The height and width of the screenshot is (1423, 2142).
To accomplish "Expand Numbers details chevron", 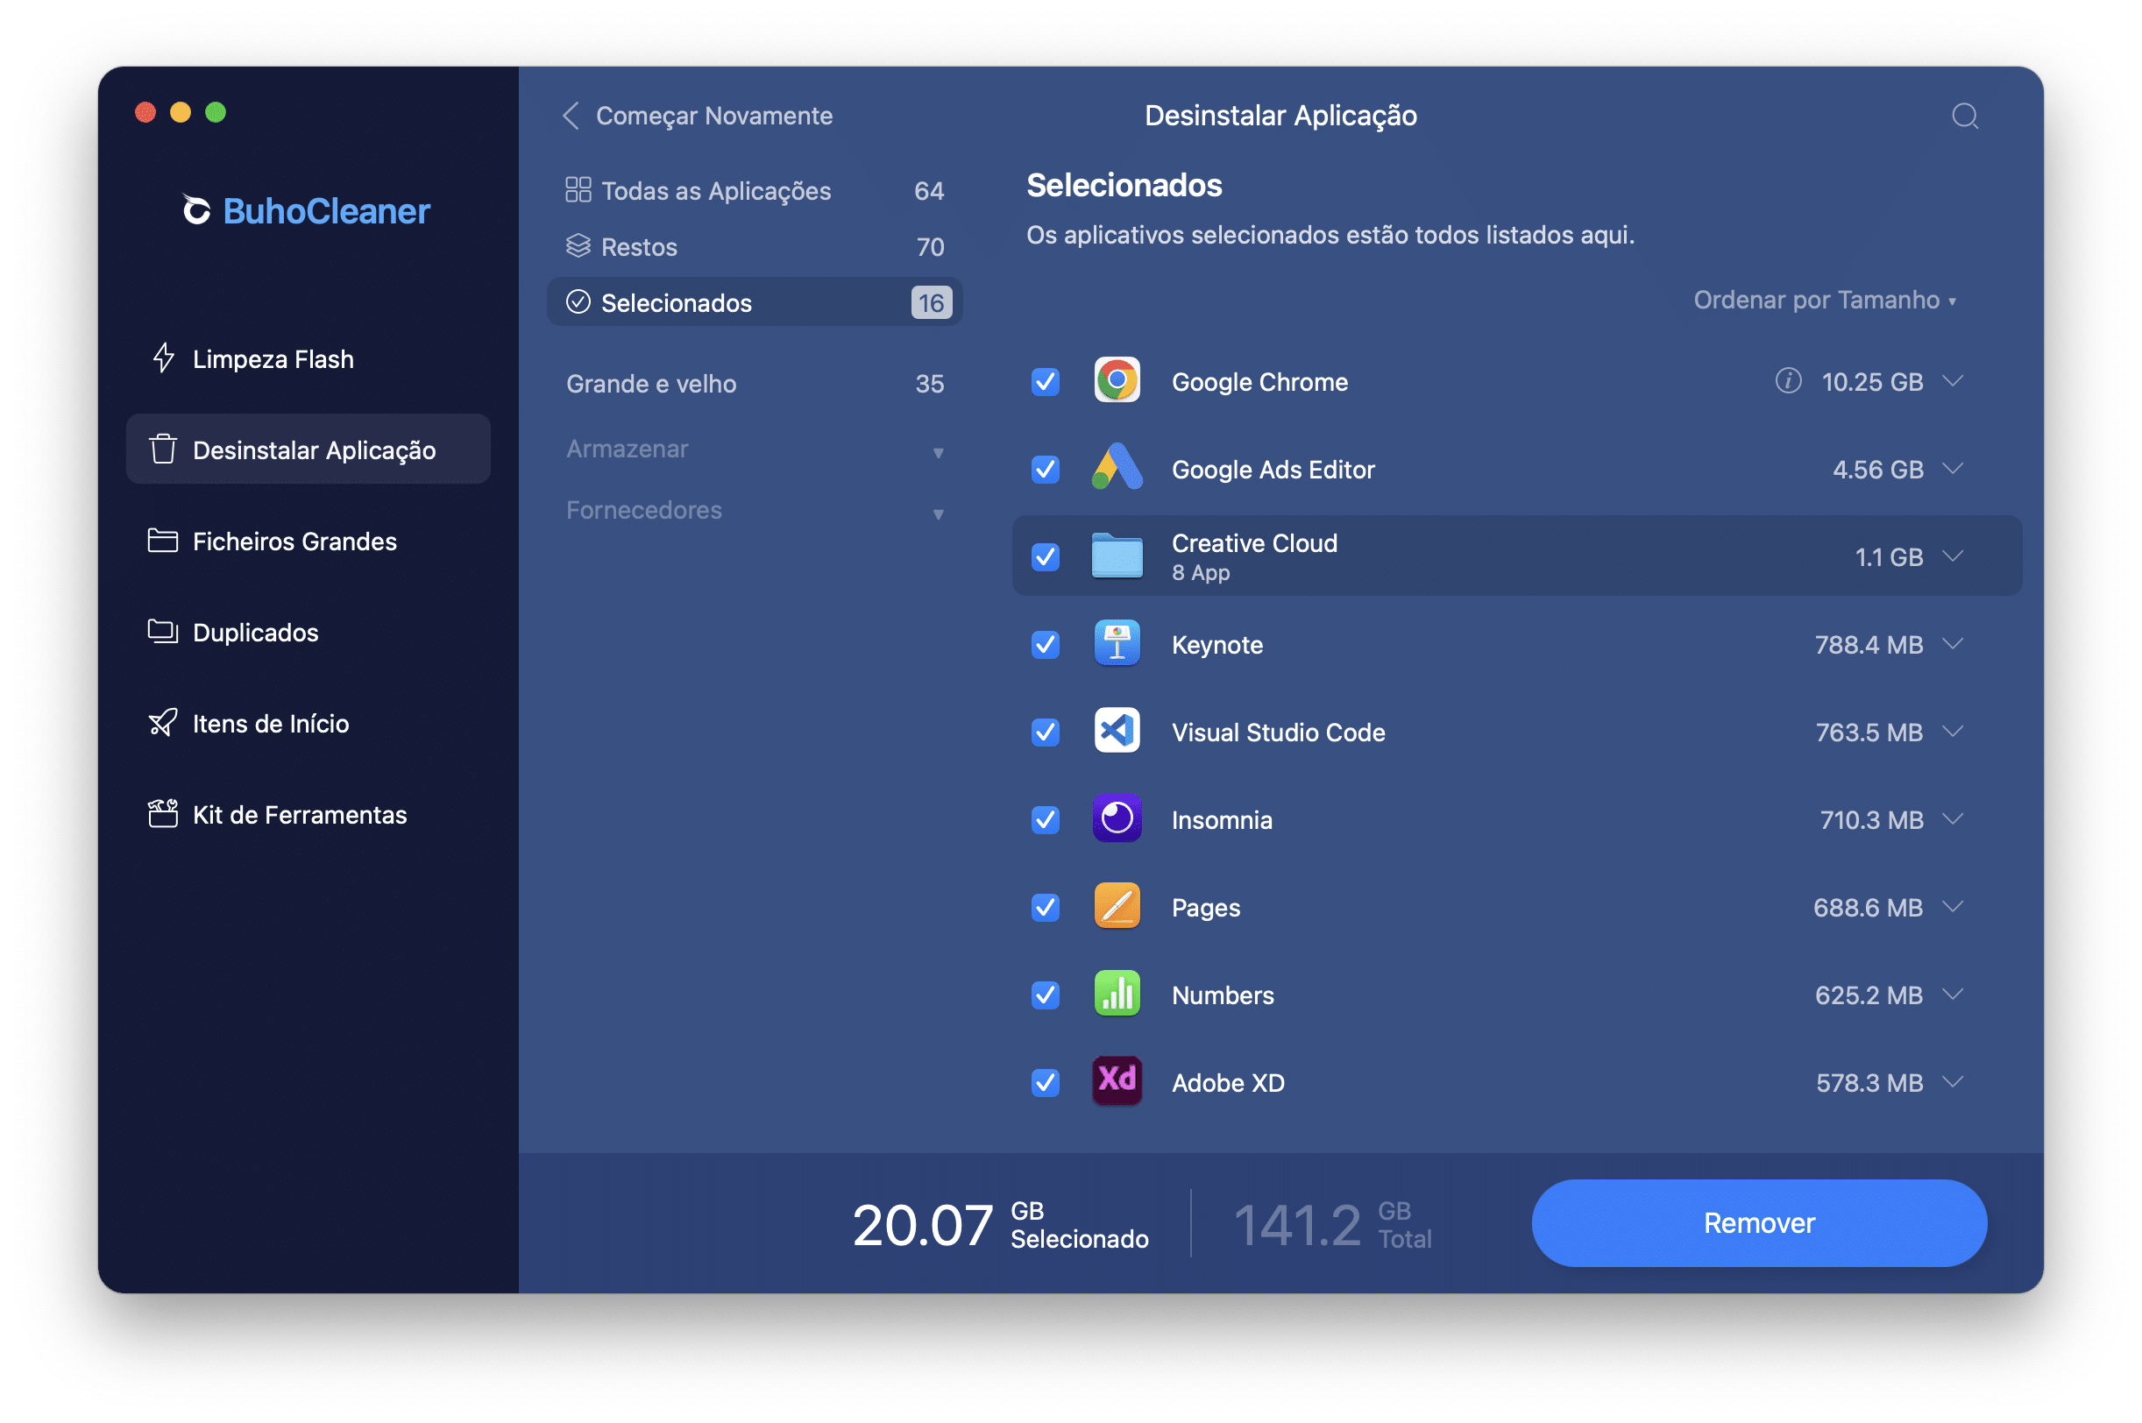I will [x=1954, y=994].
